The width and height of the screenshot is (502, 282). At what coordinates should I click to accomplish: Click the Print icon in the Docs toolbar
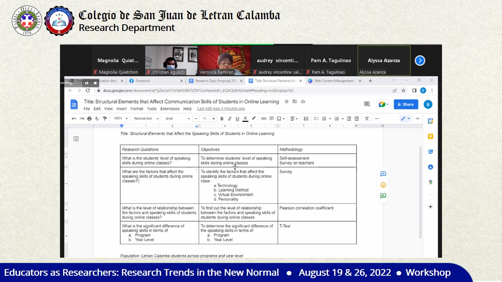[89, 119]
